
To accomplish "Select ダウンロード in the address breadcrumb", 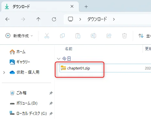I will point(97,19).
